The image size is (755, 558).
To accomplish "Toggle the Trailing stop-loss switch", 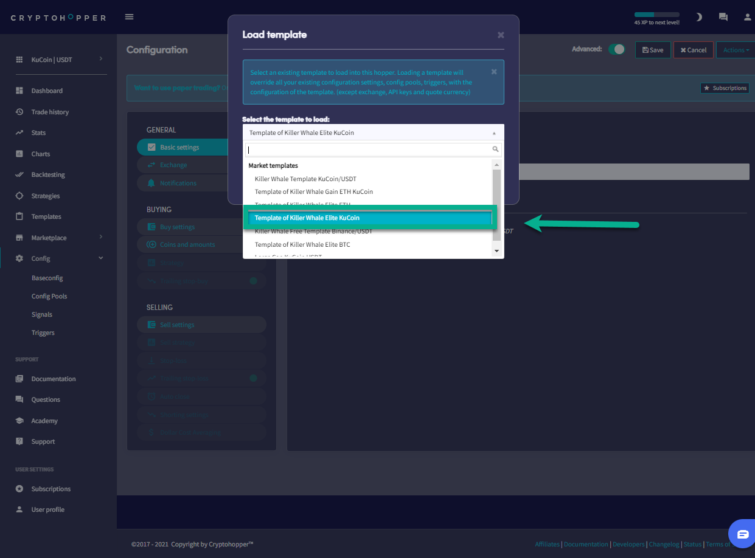I will point(253,378).
